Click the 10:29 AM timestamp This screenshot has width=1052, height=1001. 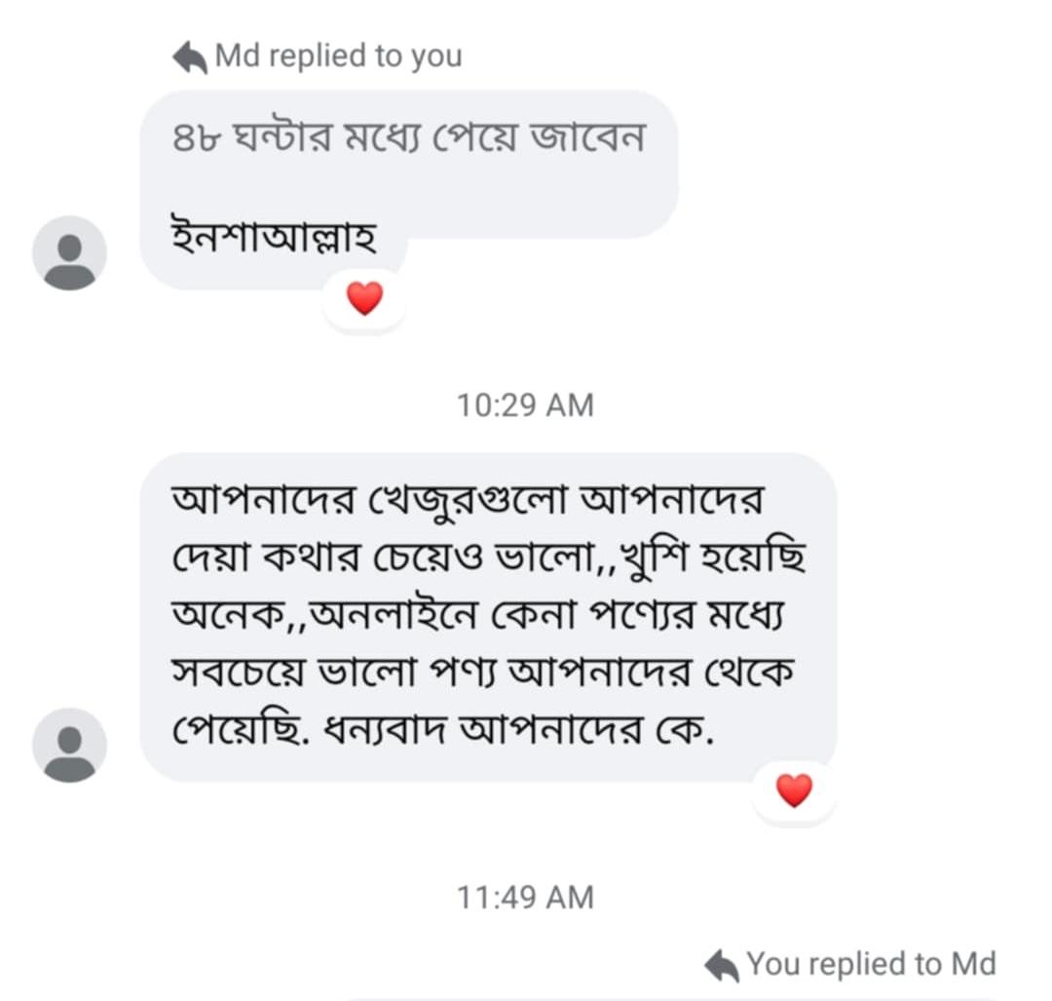525,404
